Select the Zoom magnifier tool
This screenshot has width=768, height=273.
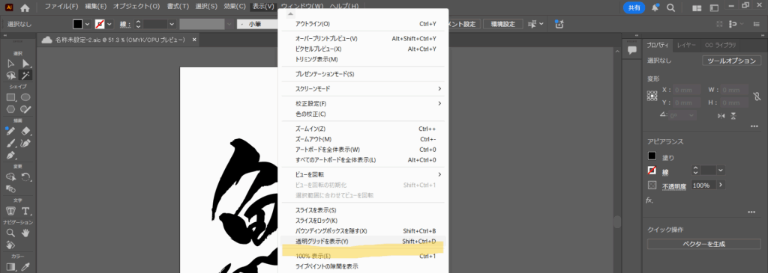tap(10, 233)
